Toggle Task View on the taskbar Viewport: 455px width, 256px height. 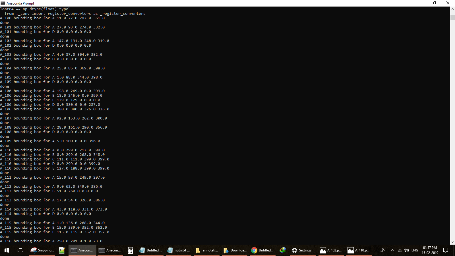pos(20,250)
